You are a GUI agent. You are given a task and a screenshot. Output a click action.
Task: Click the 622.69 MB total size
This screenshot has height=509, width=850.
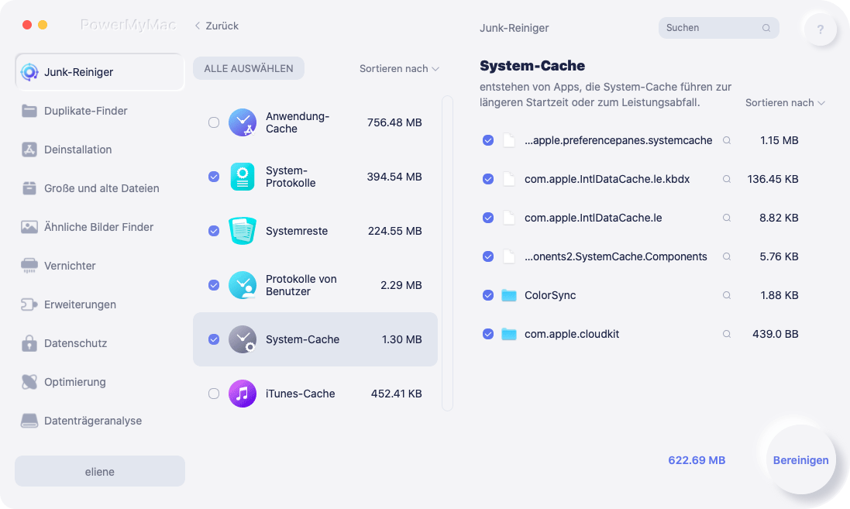[x=697, y=460]
